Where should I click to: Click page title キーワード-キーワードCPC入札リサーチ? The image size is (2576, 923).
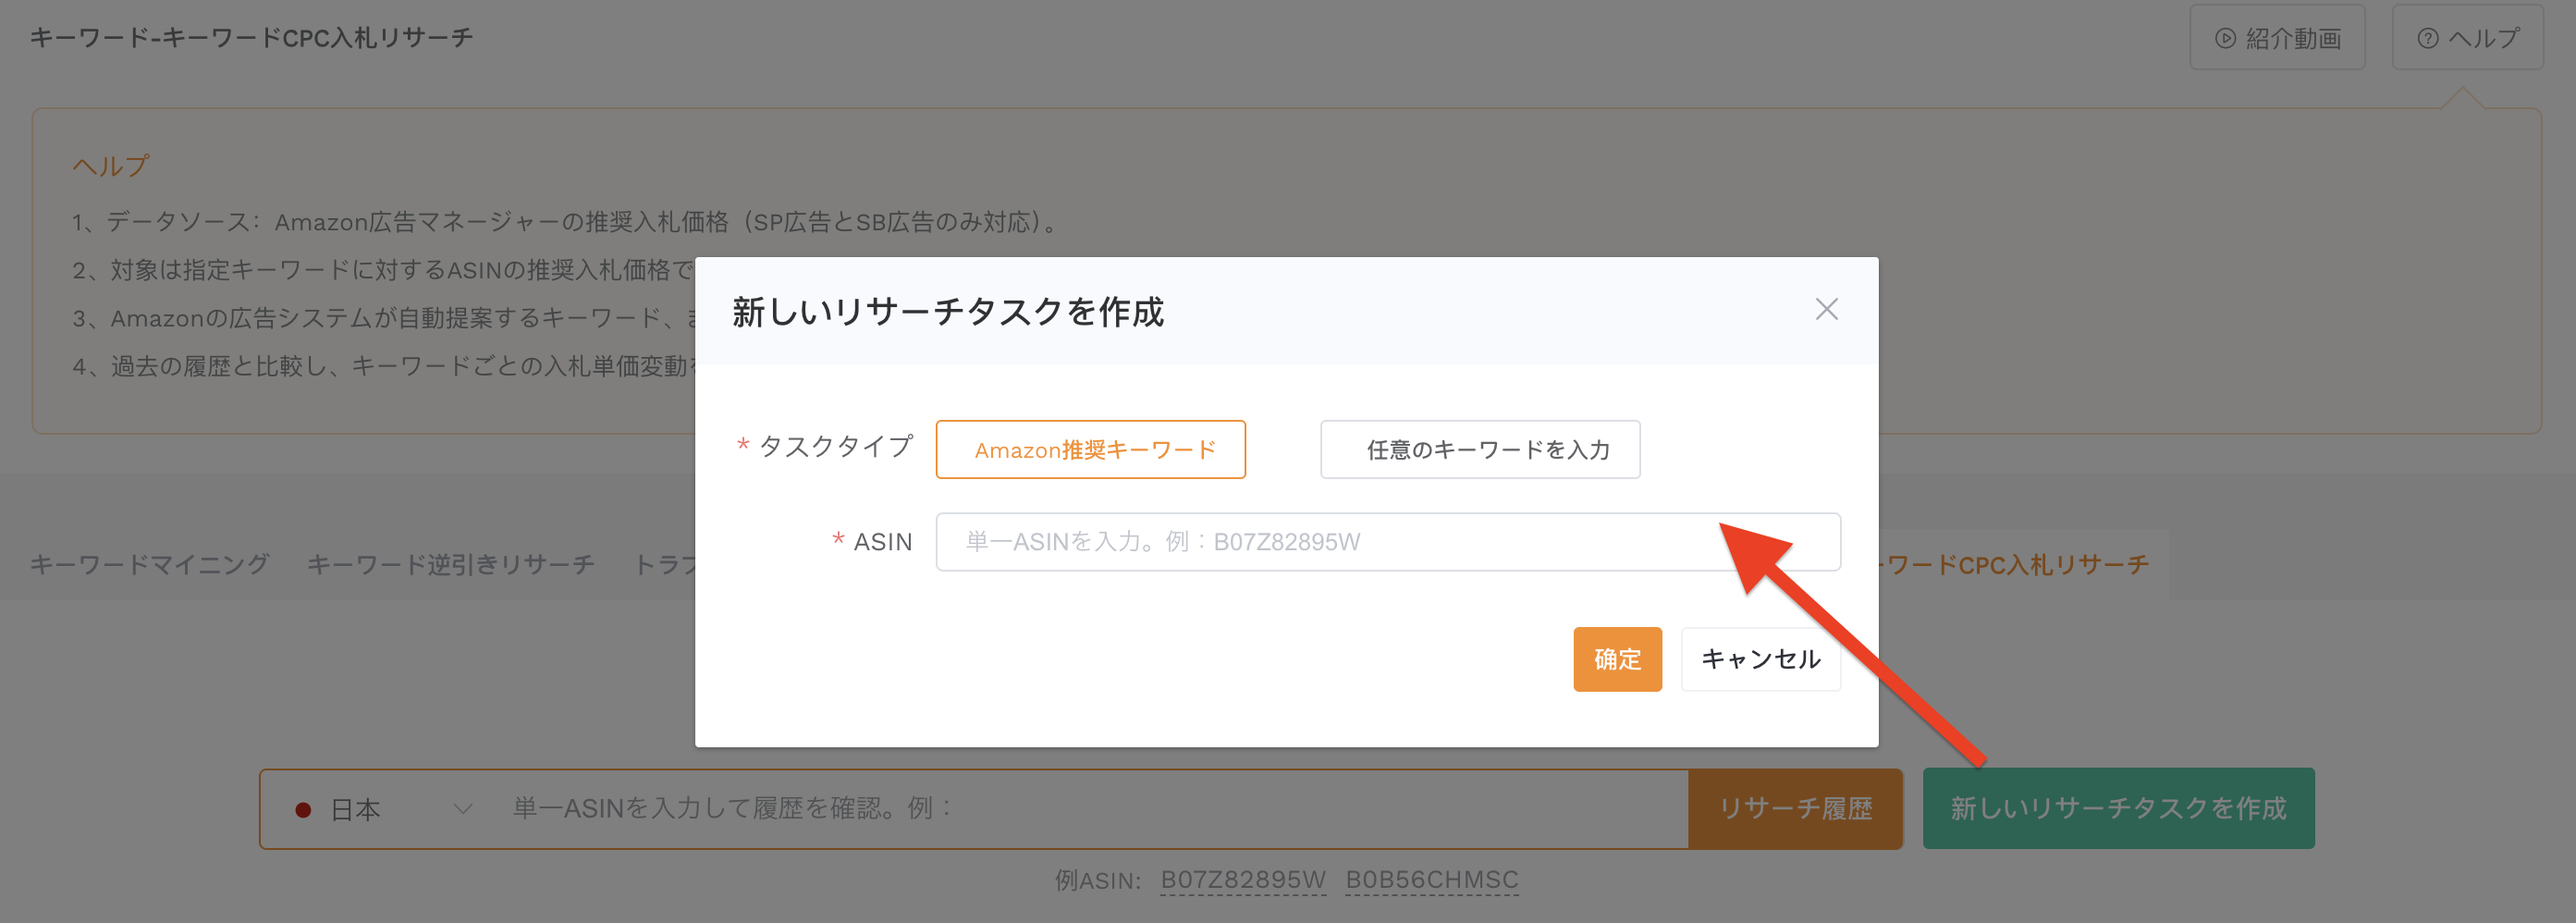pyautogui.click(x=251, y=38)
